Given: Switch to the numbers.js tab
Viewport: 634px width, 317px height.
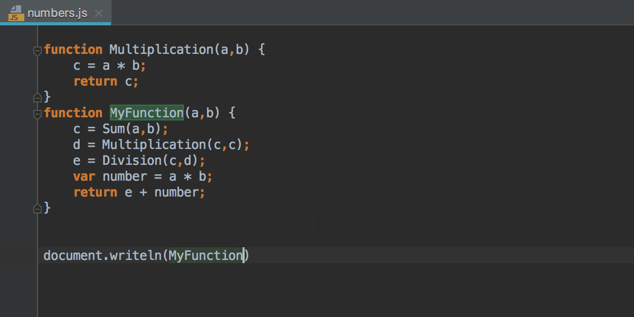Looking at the screenshot, I should coord(57,13).
